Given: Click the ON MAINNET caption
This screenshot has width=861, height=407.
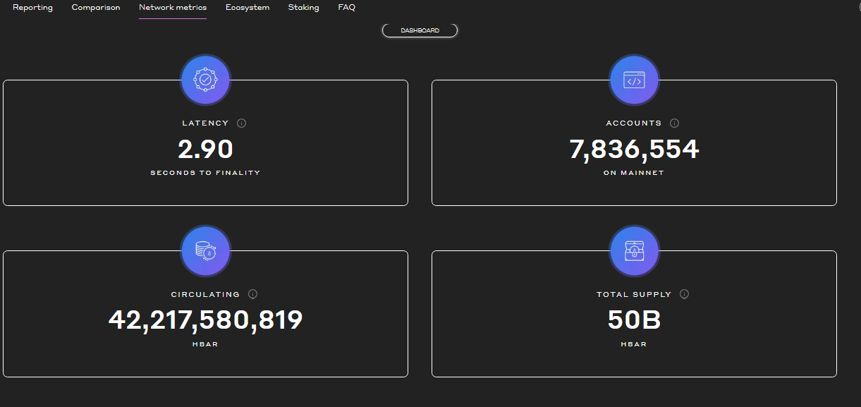Looking at the screenshot, I should click(634, 173).
